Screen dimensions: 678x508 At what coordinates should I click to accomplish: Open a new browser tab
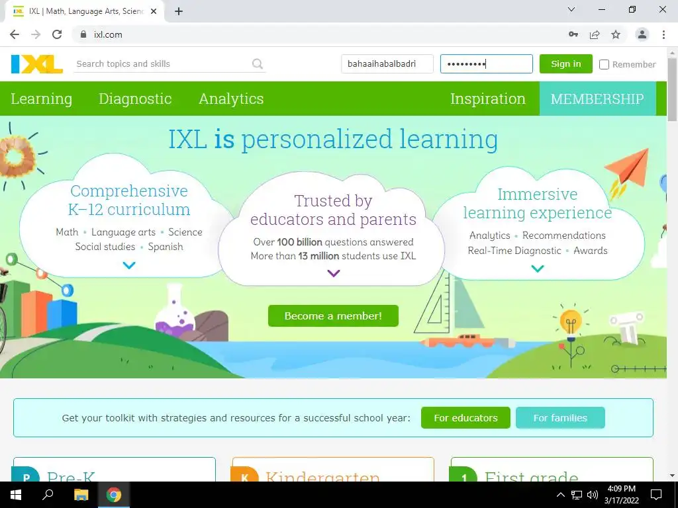click(179, 11)
